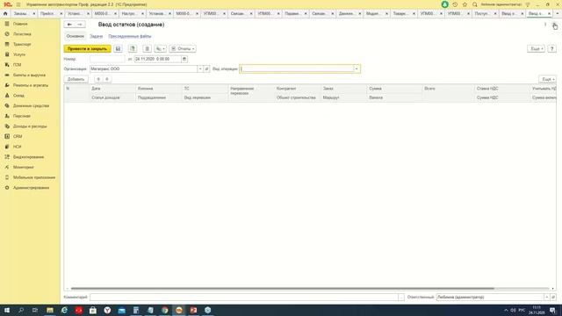Expand the Отчеты dropdown button
Screen dimensions: 562x316
(x=183, y=49)
